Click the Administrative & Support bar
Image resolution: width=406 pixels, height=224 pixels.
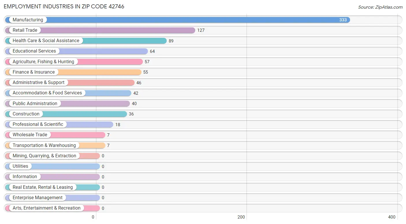(70, 83)
